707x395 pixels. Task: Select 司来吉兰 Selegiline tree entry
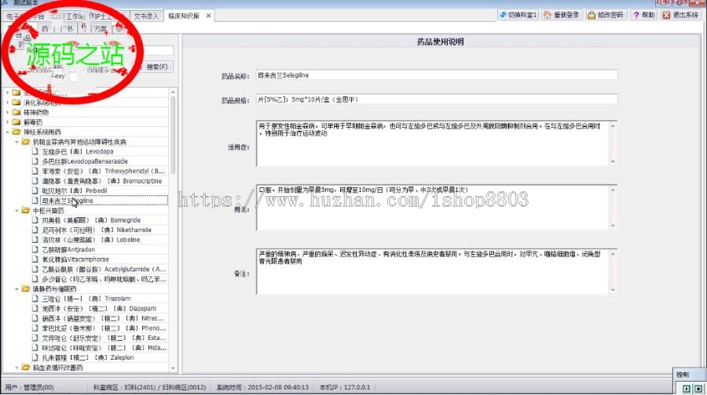(104, 201)
